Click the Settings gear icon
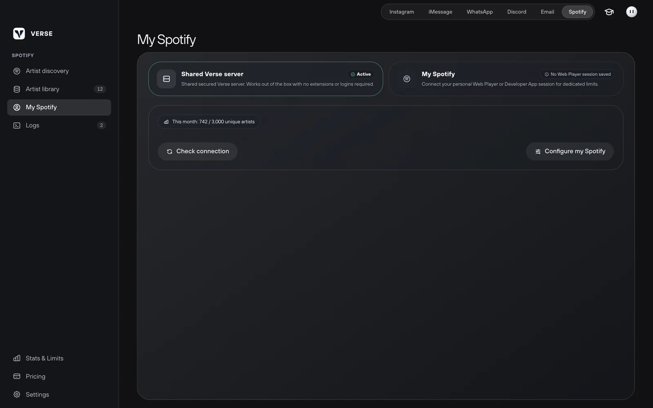Image resolution: width=653 pixels, height=408 pixels. 17,395
